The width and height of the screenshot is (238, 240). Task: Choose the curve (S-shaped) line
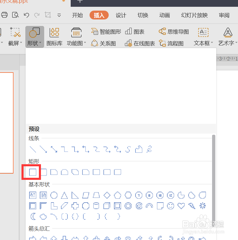128,149
